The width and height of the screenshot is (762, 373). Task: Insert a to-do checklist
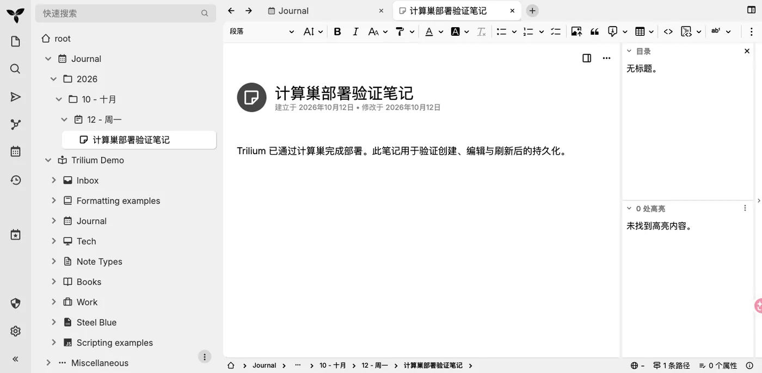(x=556, y=31)
